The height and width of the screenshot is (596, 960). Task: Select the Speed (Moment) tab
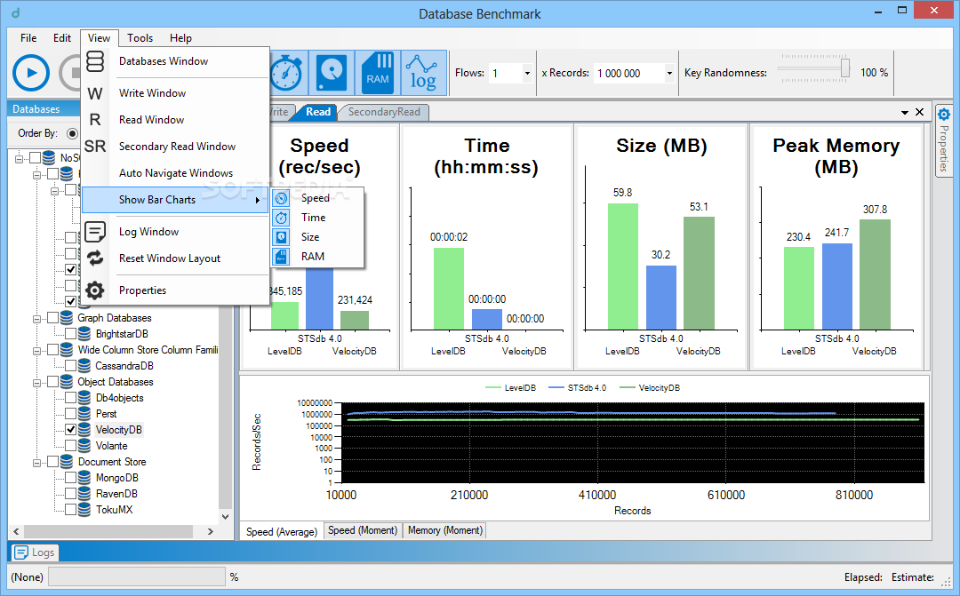pos(363,530)
